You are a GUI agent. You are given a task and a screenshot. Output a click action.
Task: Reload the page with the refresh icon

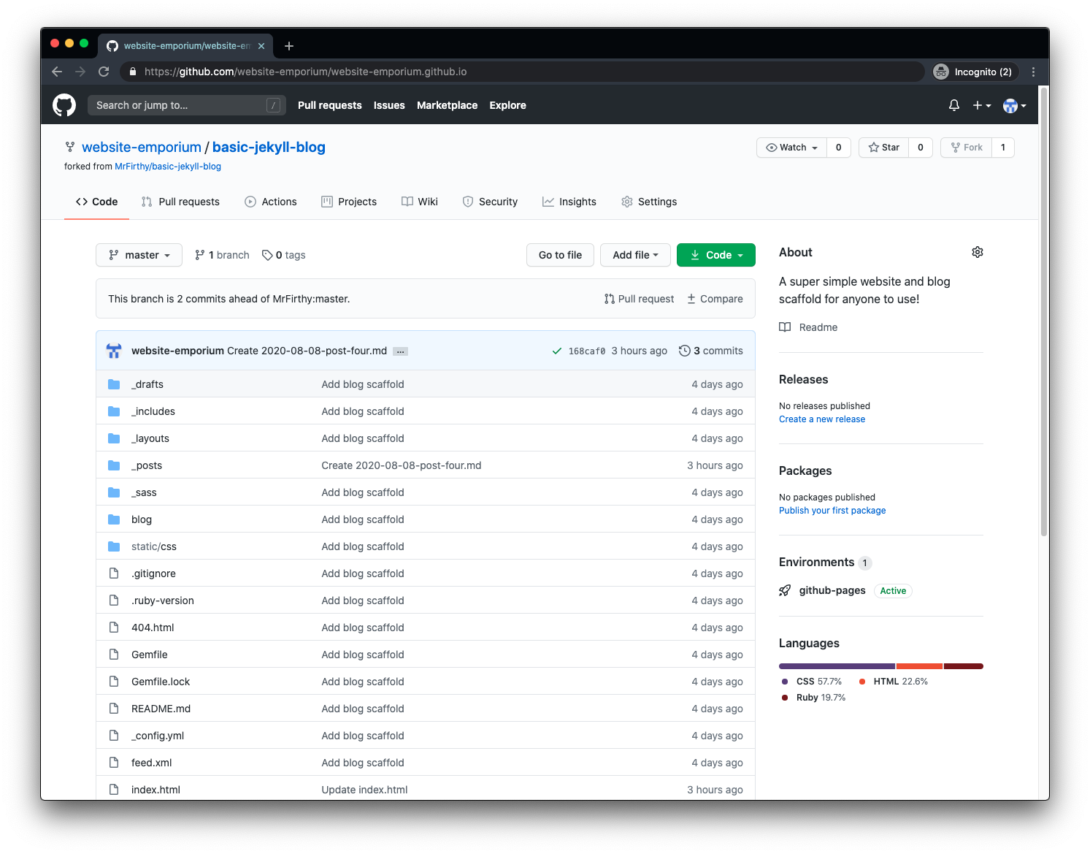(104, 72)
